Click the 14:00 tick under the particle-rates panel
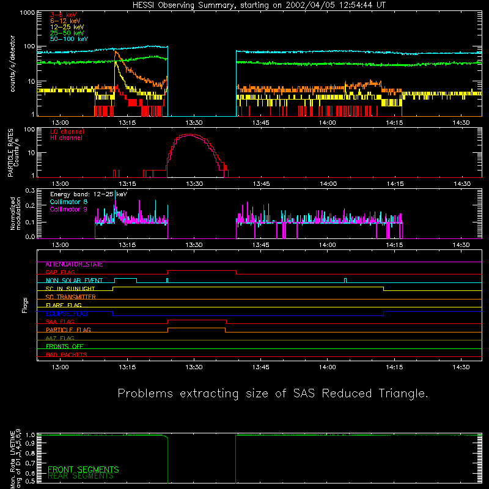The height and width of the screenshot is (489, 489). coord(328,184)
